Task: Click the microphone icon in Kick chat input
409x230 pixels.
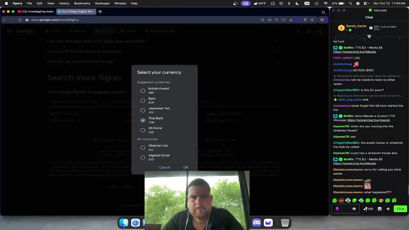Action: 337,209
